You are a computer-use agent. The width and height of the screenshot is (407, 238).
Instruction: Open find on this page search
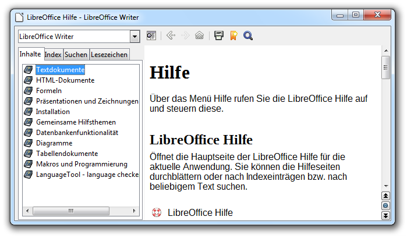point(248,36)
